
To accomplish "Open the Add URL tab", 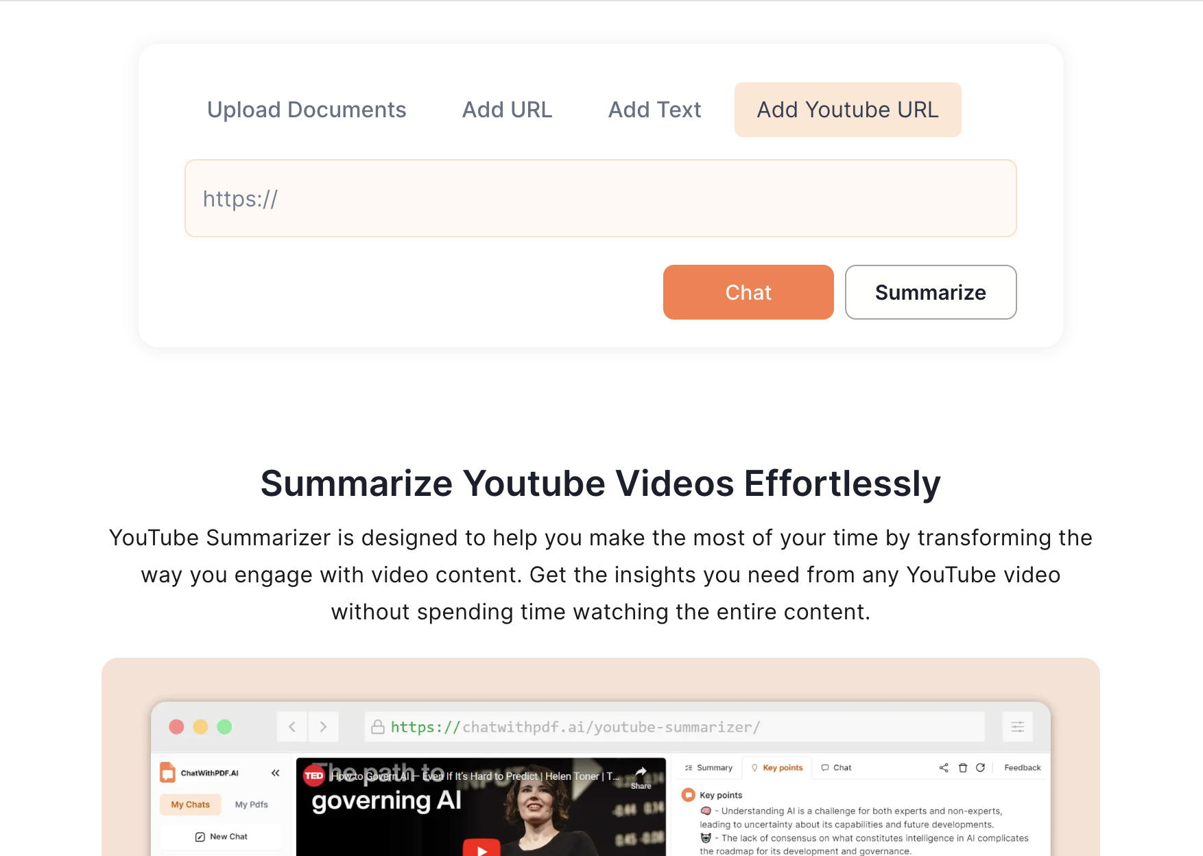I will (x=507, y=110).
